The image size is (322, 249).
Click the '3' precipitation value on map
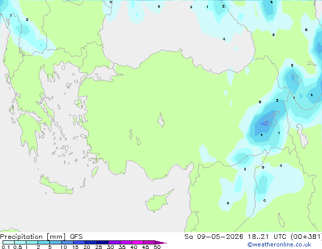pyautogui.click(x=311, y=95)
